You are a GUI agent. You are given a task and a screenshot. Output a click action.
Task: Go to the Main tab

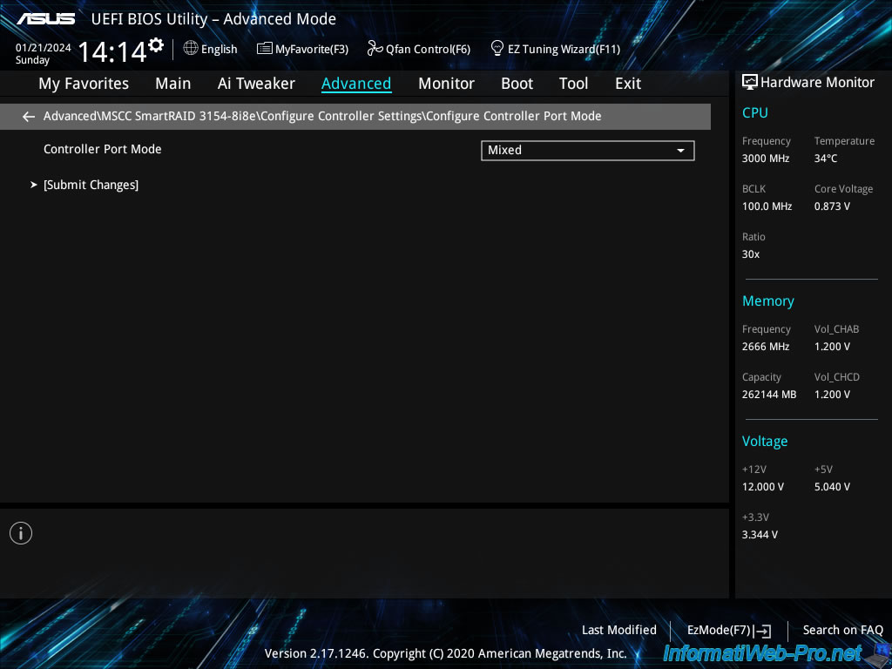(172, 84)
